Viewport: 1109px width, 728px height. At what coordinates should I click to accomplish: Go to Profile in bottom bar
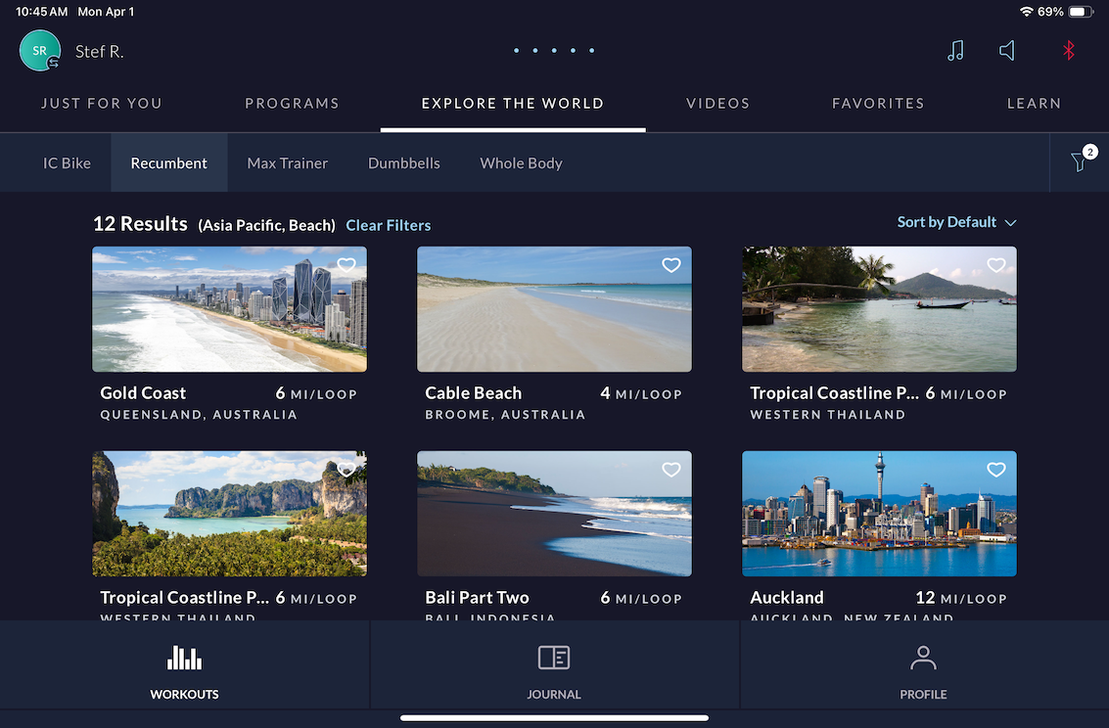(x=923, y=671)
